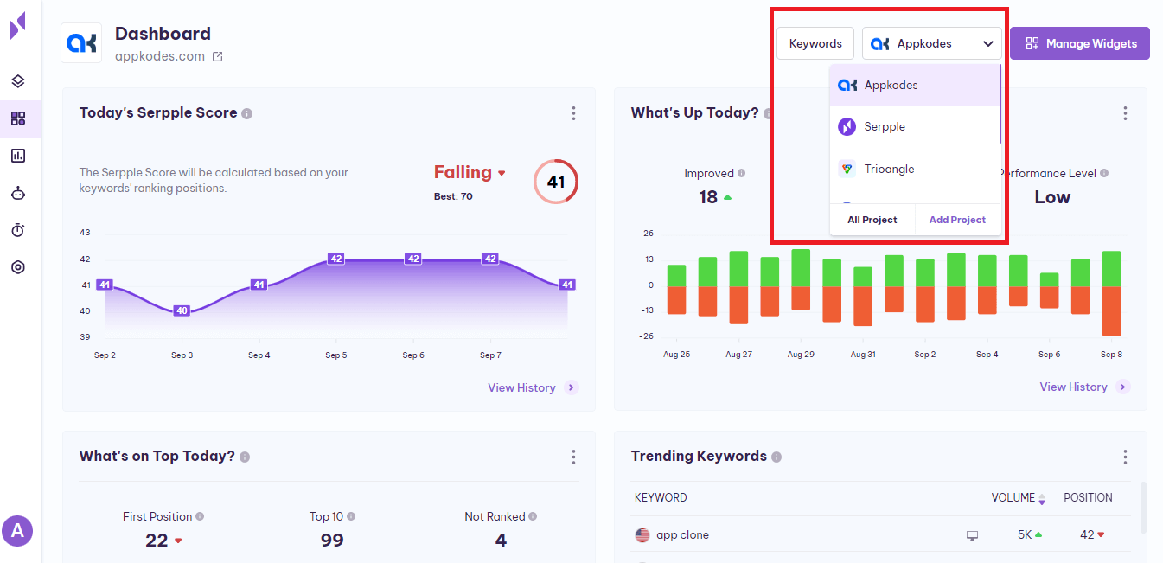This screenshot has height=563, width=1163.
Task: Click the hexagon settings icon in the sidebar
Action: click(18, 267)
